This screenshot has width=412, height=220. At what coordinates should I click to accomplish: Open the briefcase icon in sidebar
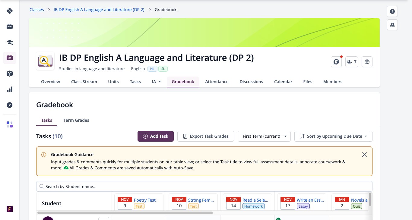coord(10,27)
